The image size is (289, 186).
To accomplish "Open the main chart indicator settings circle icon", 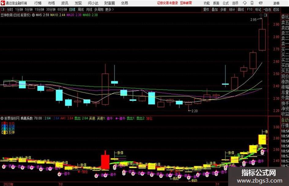I will (x=33, y=15).
